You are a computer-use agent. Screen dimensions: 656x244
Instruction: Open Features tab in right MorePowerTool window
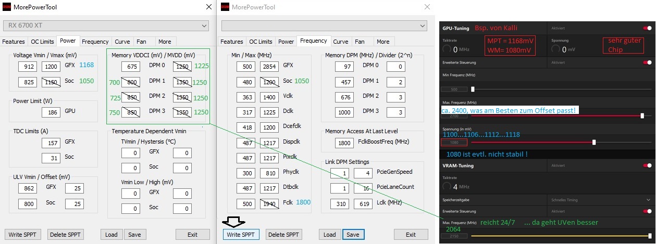232,42
